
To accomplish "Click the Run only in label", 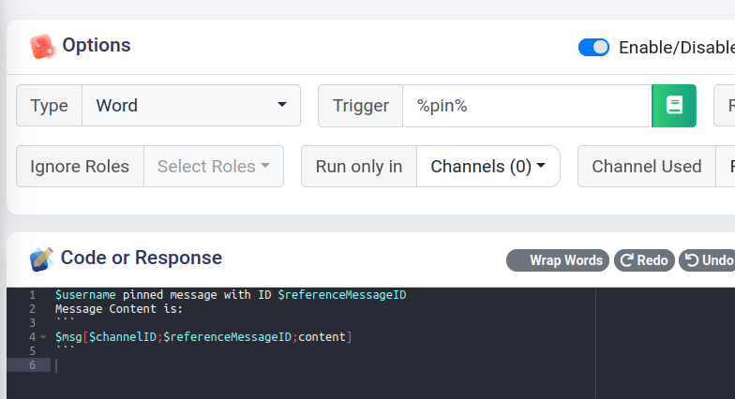I will [x=359, y=167].
